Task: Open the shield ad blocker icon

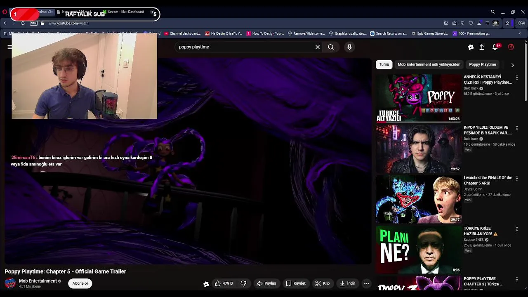Action: pyautogui.click(x=462, y=23)
